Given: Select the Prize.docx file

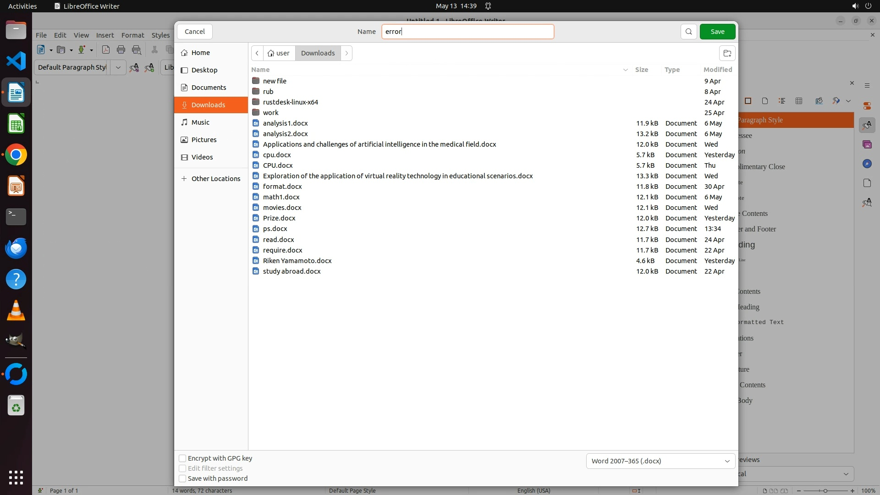Looking at the screenshot, I should pyautogui.click(x=279, y=218).
